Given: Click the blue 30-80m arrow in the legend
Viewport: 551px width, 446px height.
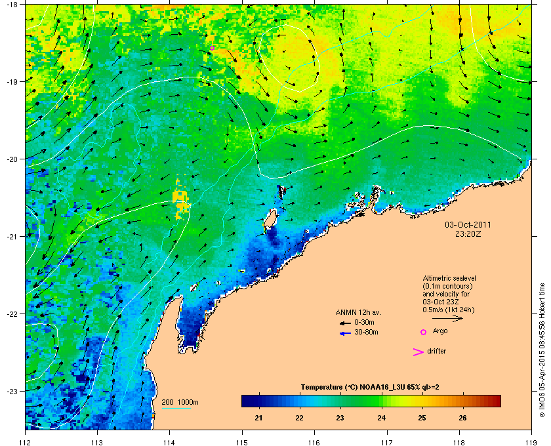Looking at the screenshot, I should tap(345, 333).
